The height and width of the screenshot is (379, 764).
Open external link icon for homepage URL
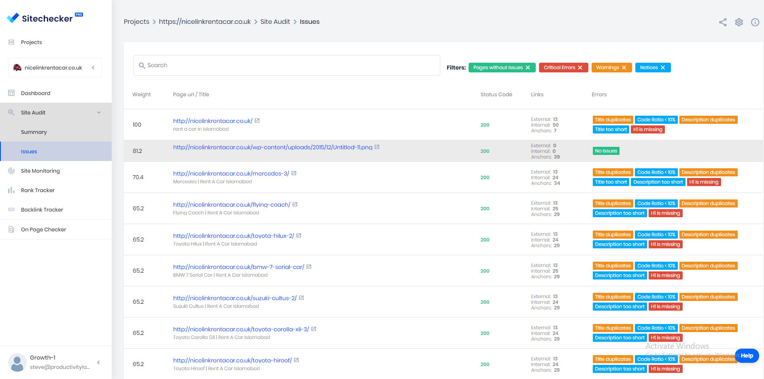point(257,121)
